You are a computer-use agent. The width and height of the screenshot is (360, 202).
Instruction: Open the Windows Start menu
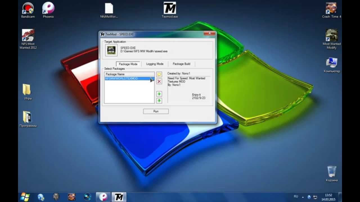point(25,197)
